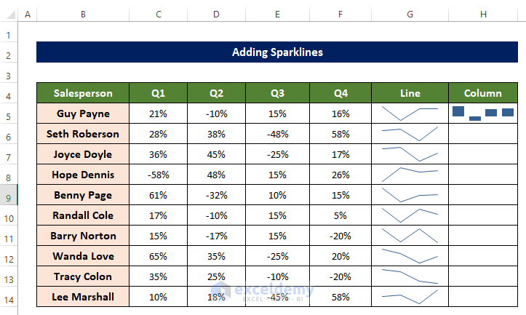526x315 pixels.
Task: Select the Hope Dennis name cell
Action: (x=83, y=175)
